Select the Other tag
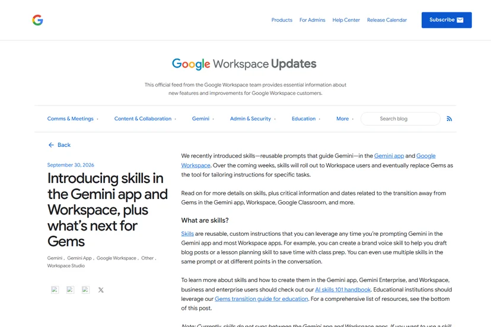Viewport: 491px width, 327px height. tap(147, 258)
